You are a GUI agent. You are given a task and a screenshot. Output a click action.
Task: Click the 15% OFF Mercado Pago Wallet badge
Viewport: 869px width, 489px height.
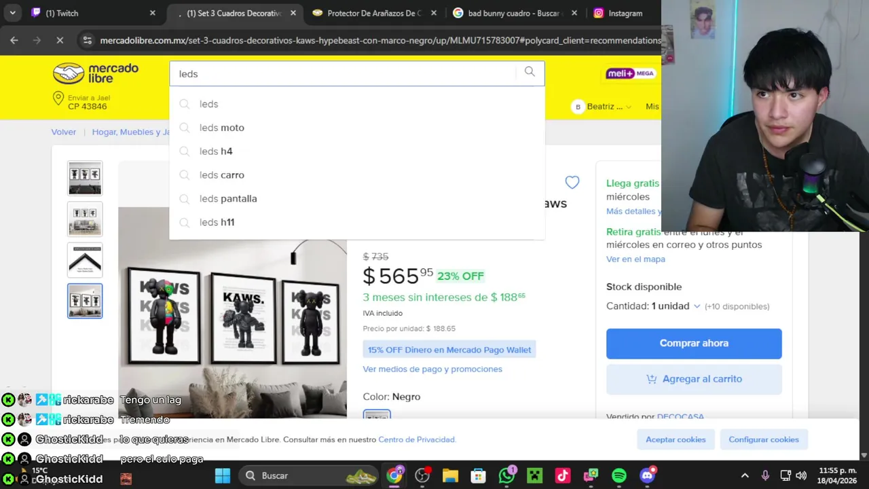449,350
